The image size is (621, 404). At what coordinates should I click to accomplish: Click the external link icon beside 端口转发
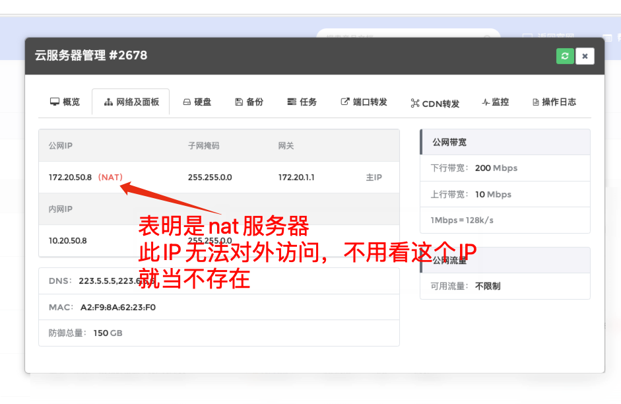coord(344,102)
